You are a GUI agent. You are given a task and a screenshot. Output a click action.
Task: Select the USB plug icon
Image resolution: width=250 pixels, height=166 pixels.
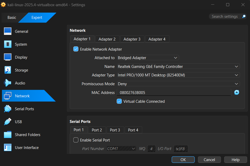pyautogui.click(x=8, y=122)
